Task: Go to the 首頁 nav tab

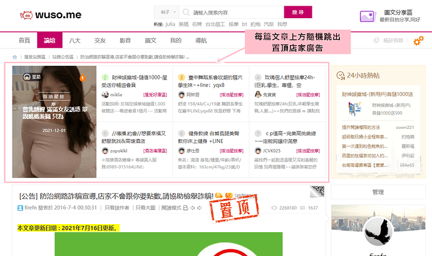Action: (x=24, y=41)
